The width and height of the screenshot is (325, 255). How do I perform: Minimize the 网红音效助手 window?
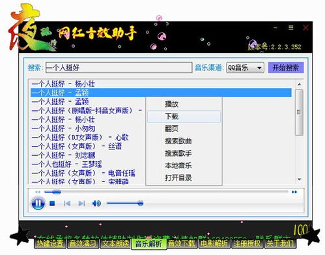pyautogui.click(x=276, y=27)
